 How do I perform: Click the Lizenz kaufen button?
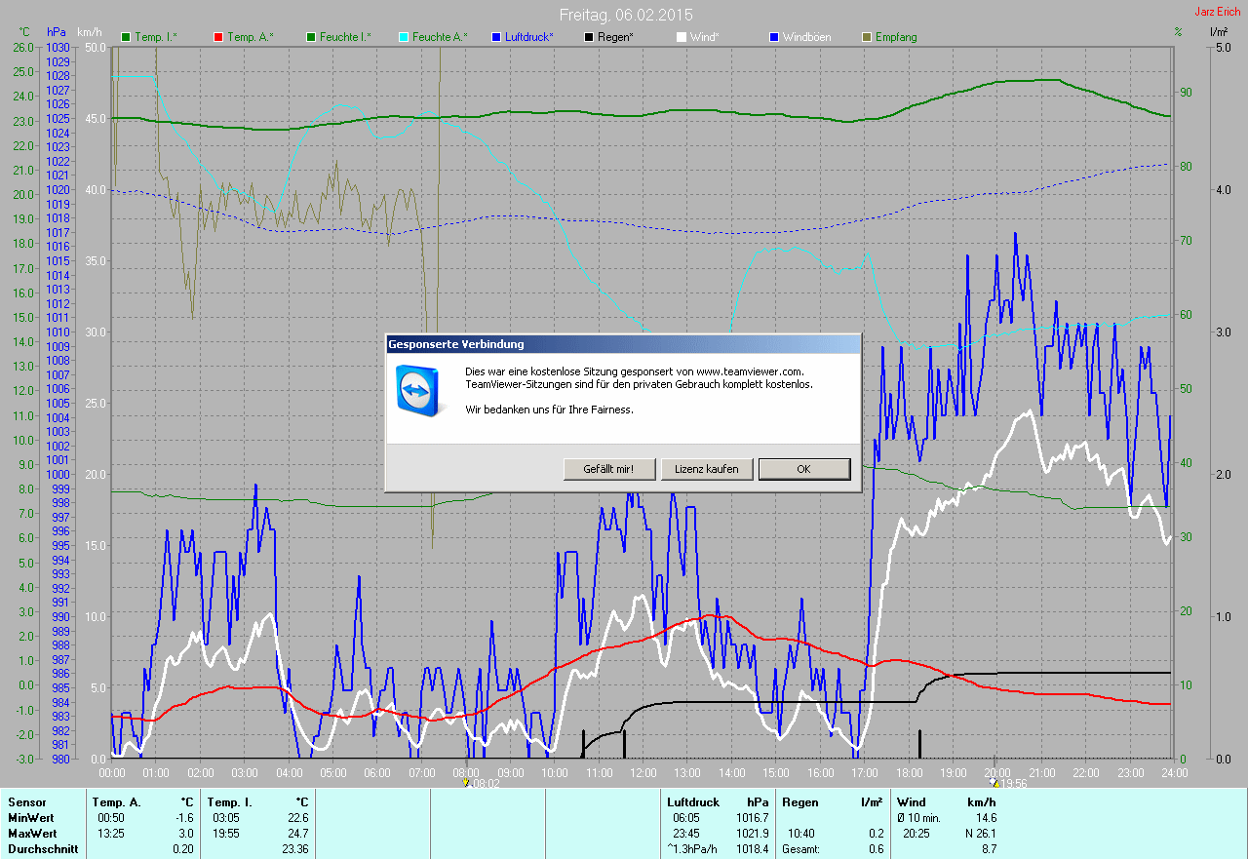[x=707, y=469]
